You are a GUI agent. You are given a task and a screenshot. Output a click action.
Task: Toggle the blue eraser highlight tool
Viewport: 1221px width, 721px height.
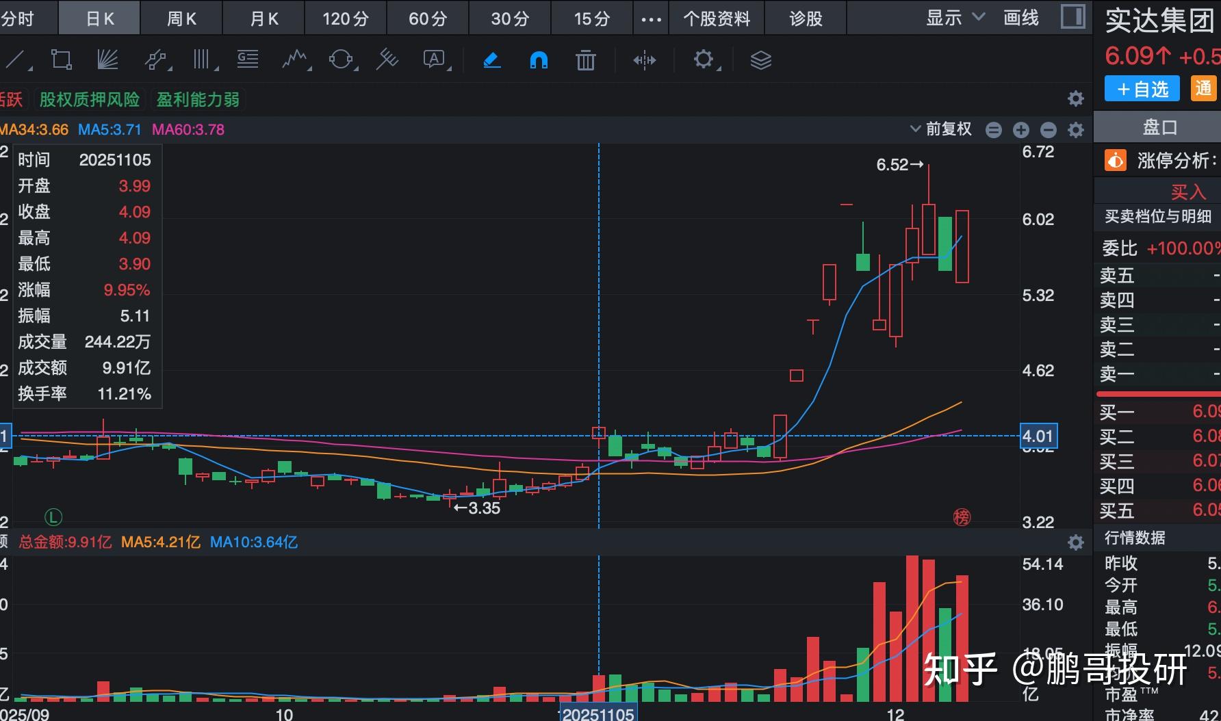[x=492, y=60]
